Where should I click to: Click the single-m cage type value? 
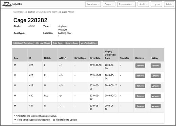click(x=63, y=26)
